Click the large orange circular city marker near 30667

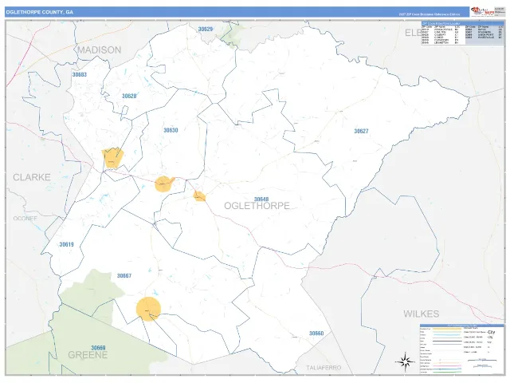tap(149, 309)
